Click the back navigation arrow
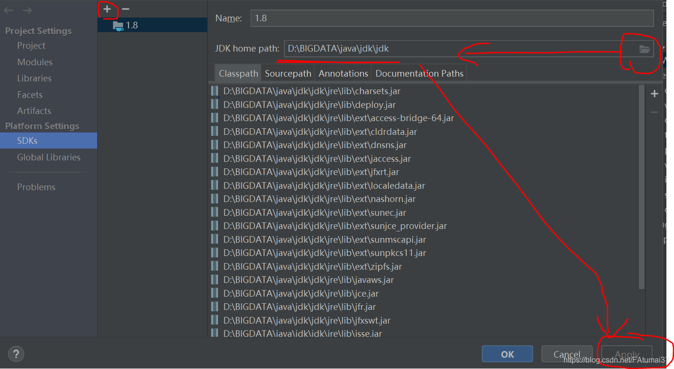This screenshot has height=369, width=674. (x=8, y=10)
